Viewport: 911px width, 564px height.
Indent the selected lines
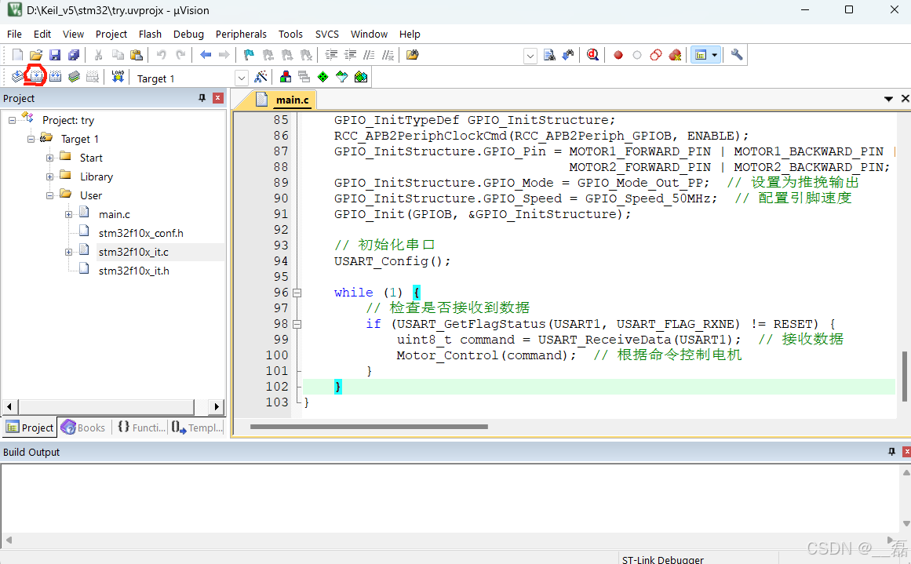(x=332, y=55)
